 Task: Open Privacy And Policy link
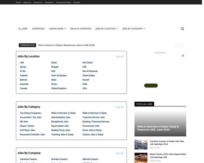pos(63,2)
